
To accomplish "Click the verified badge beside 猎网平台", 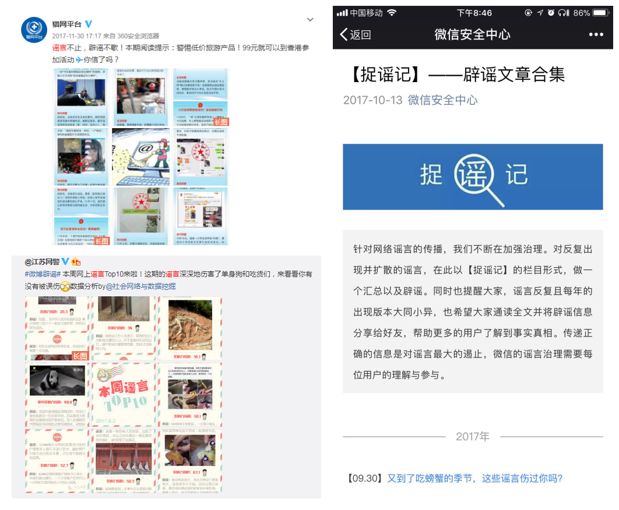I will 89,24.
